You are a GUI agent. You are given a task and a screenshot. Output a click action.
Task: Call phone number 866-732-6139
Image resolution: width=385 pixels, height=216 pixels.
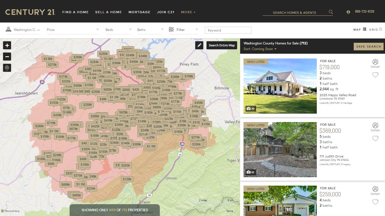point(364,12)
